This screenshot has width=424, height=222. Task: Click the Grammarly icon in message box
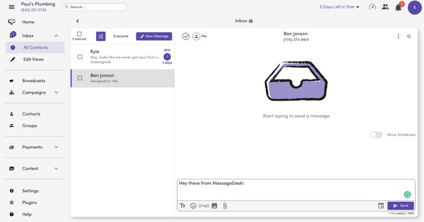[x=407, y=194]
